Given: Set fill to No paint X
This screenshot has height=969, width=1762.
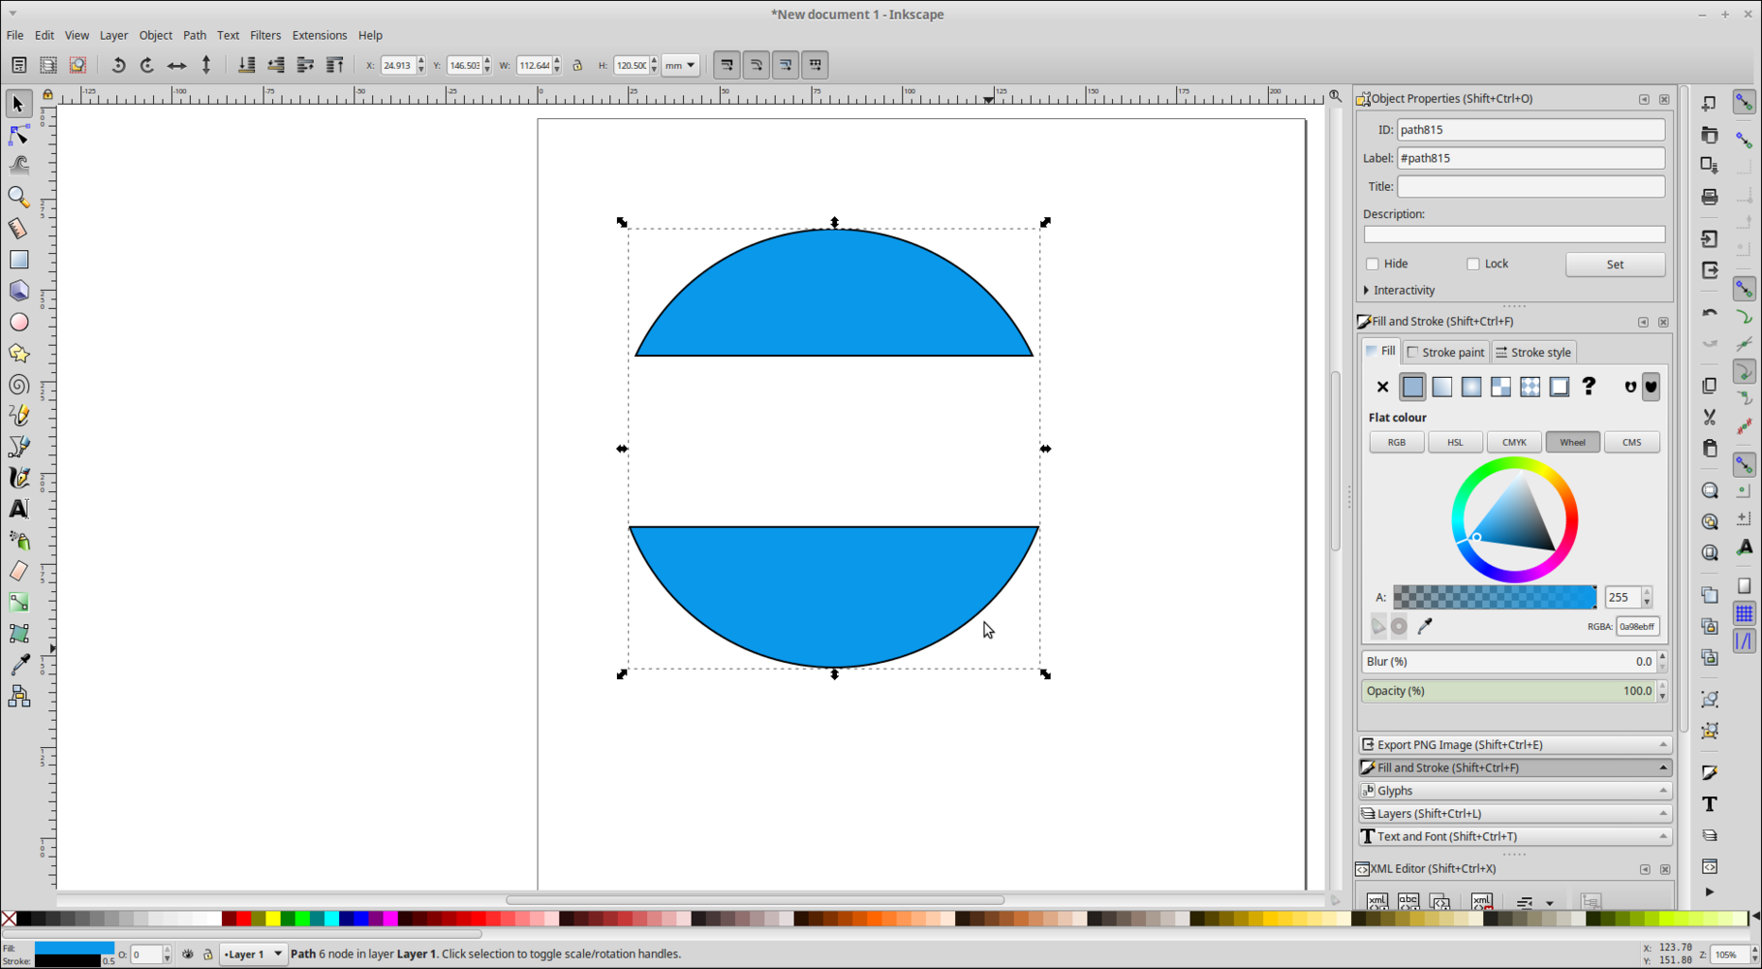Looking at the screenshot, I should pos(1382,387).
